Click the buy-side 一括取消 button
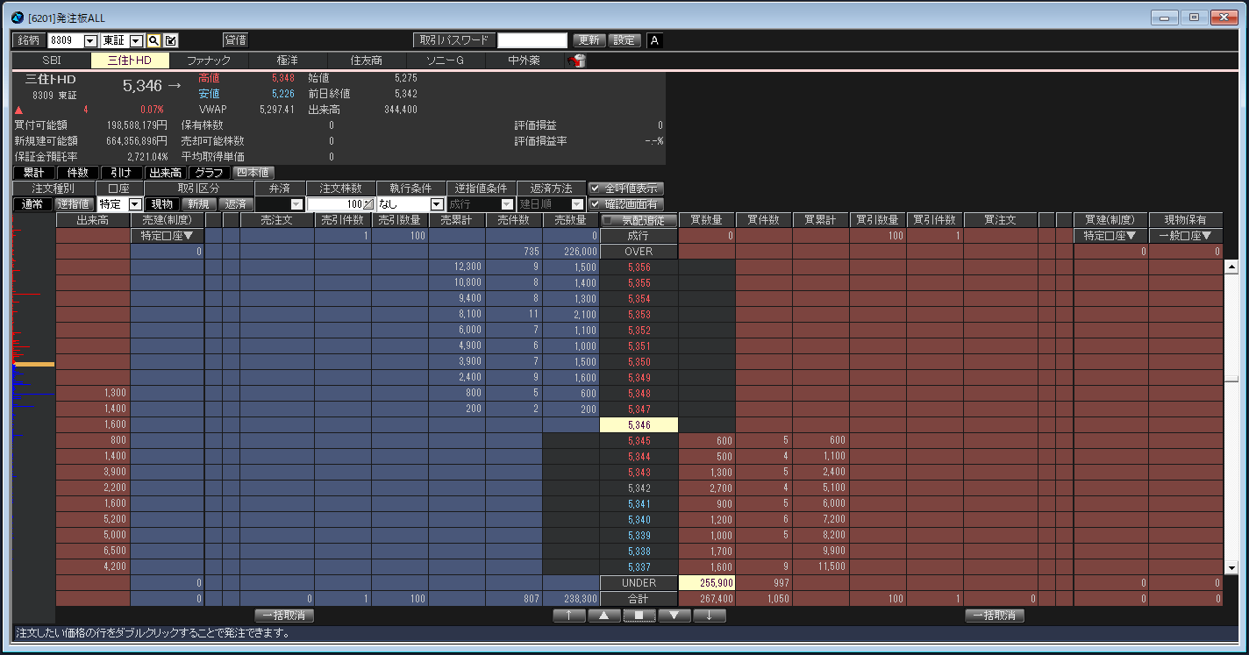Image resolution: width=1249 pixels, height=655 pixels. 994,616
